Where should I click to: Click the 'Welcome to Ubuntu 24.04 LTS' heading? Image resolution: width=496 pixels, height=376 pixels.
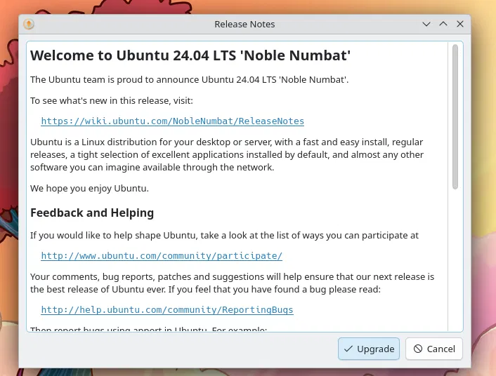190,55
